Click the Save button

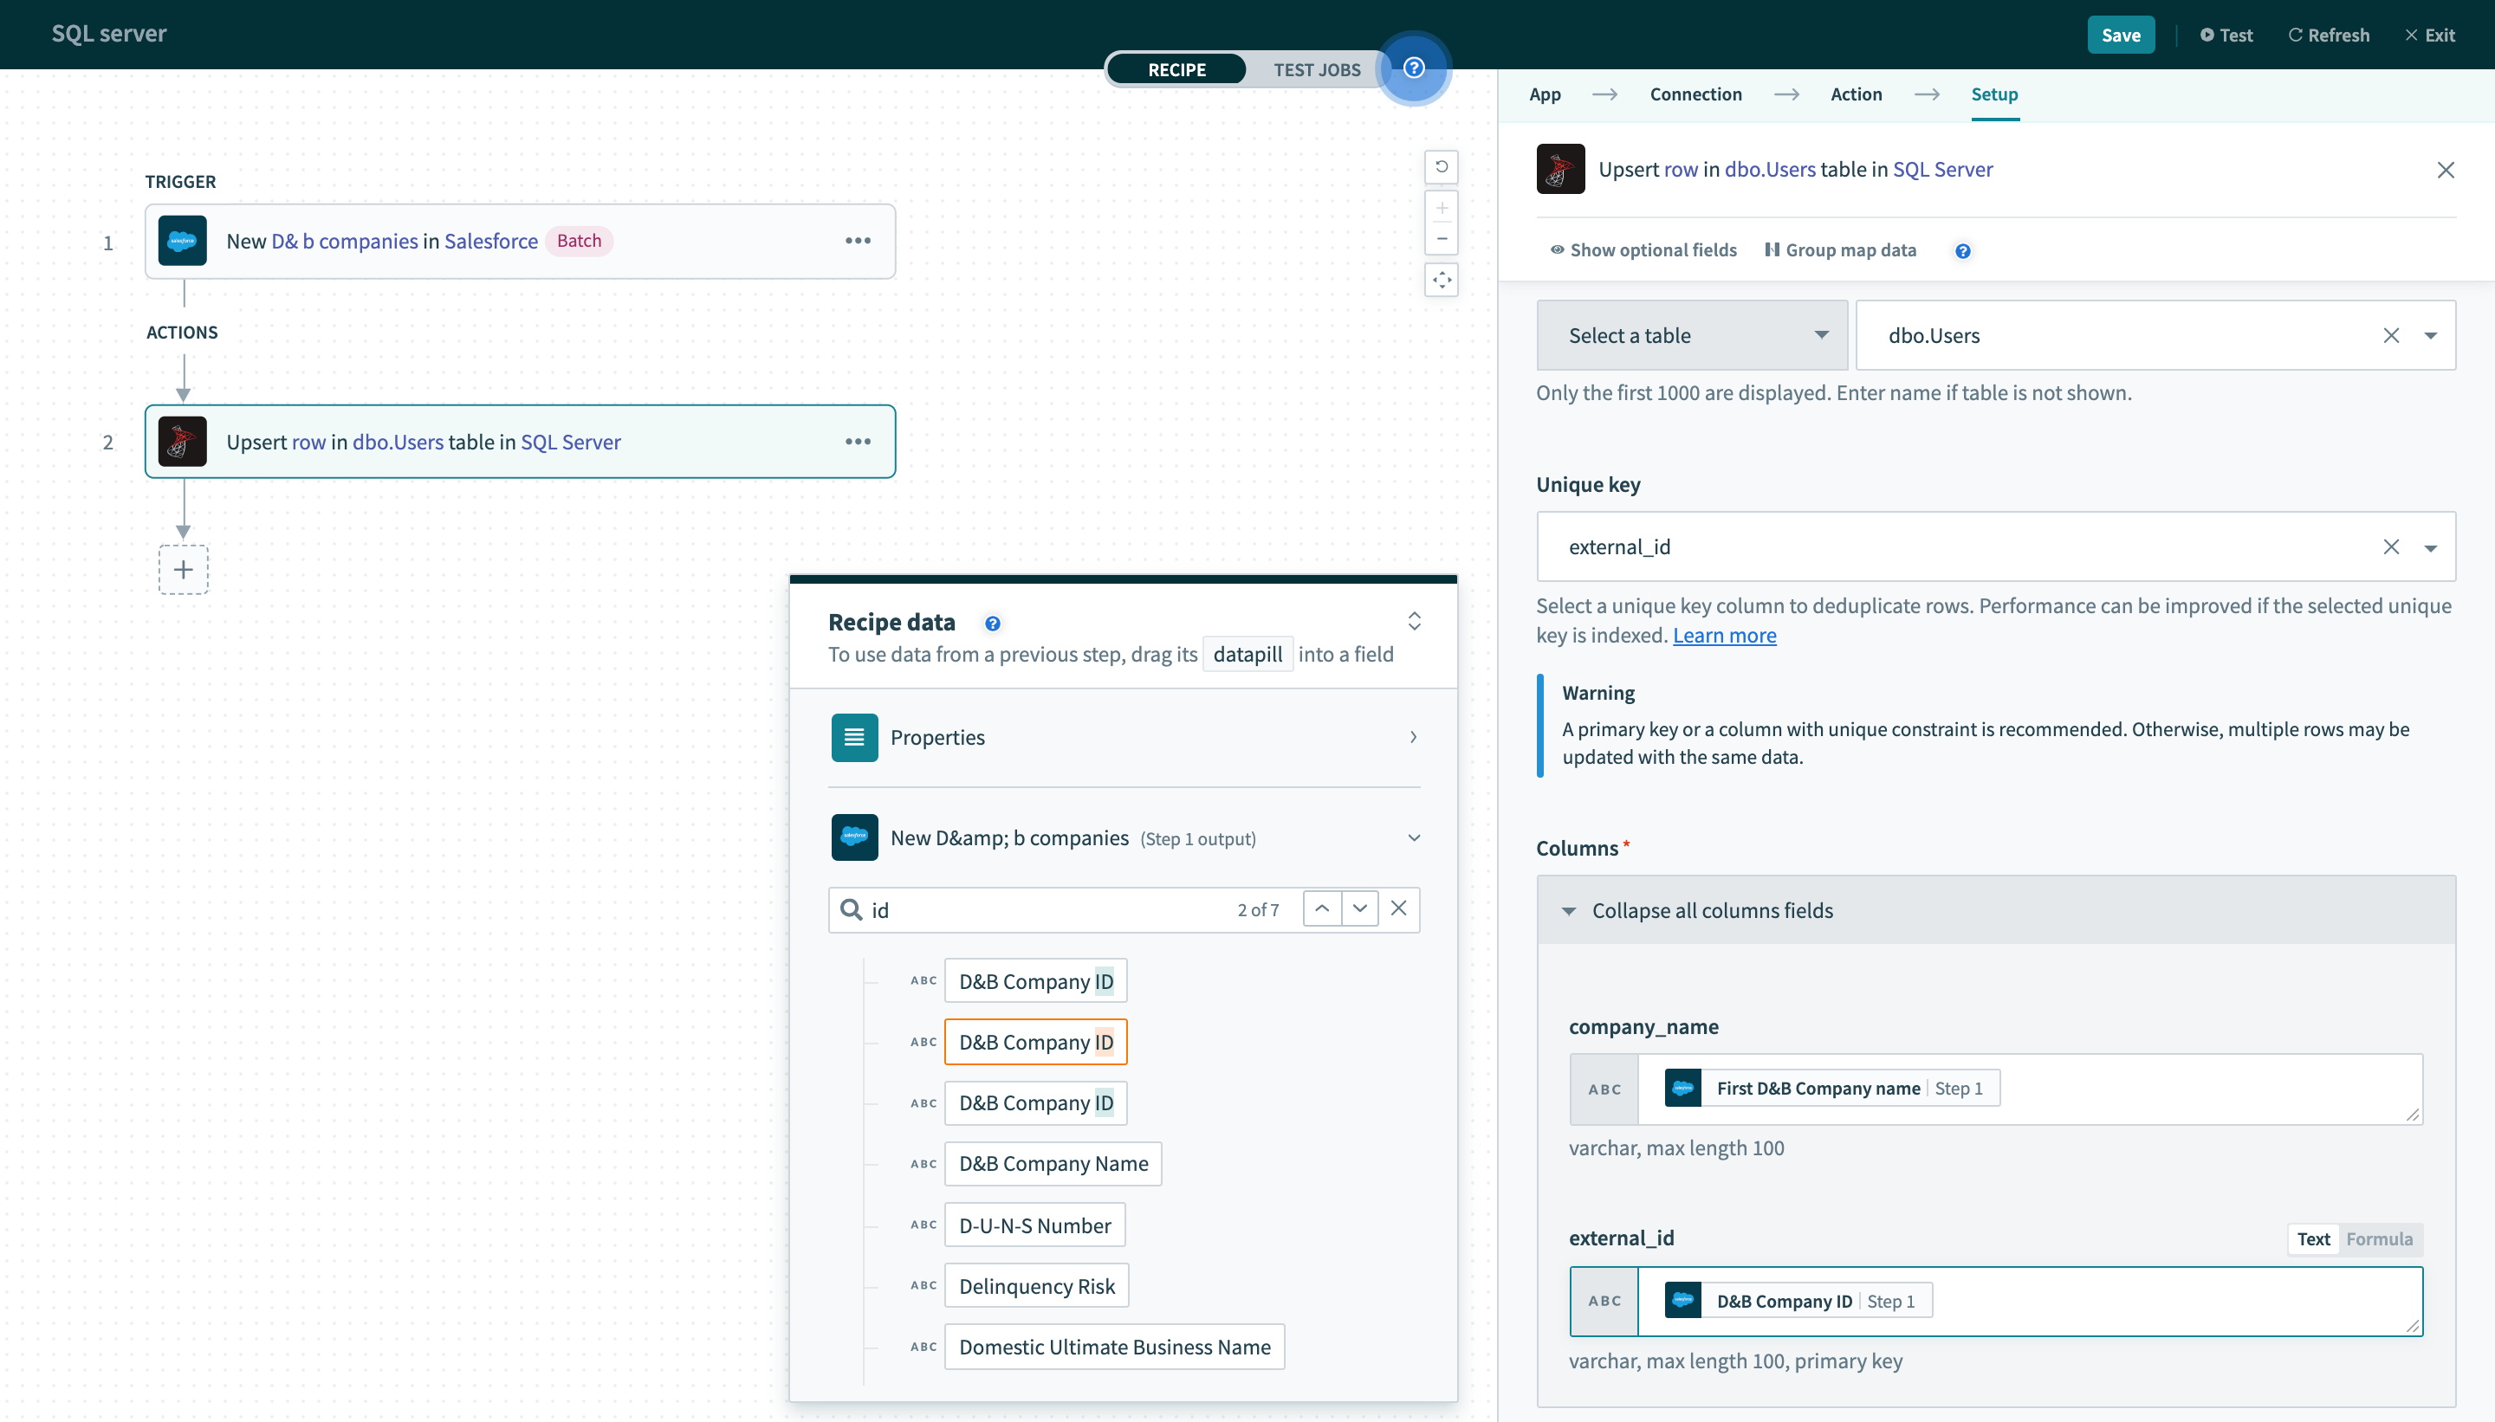tap(2120, 36)
